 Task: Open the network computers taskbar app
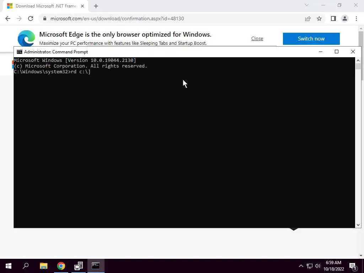(79, 266)
